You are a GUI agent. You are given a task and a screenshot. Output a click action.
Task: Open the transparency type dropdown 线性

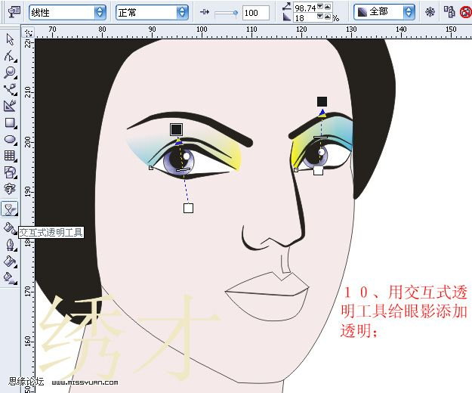pos(67,12)
